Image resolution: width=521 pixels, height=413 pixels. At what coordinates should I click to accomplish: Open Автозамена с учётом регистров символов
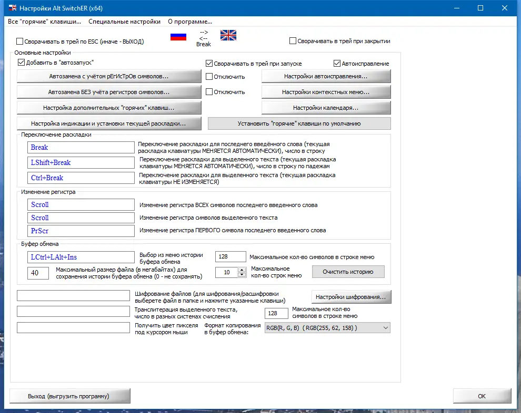(109, 76)
